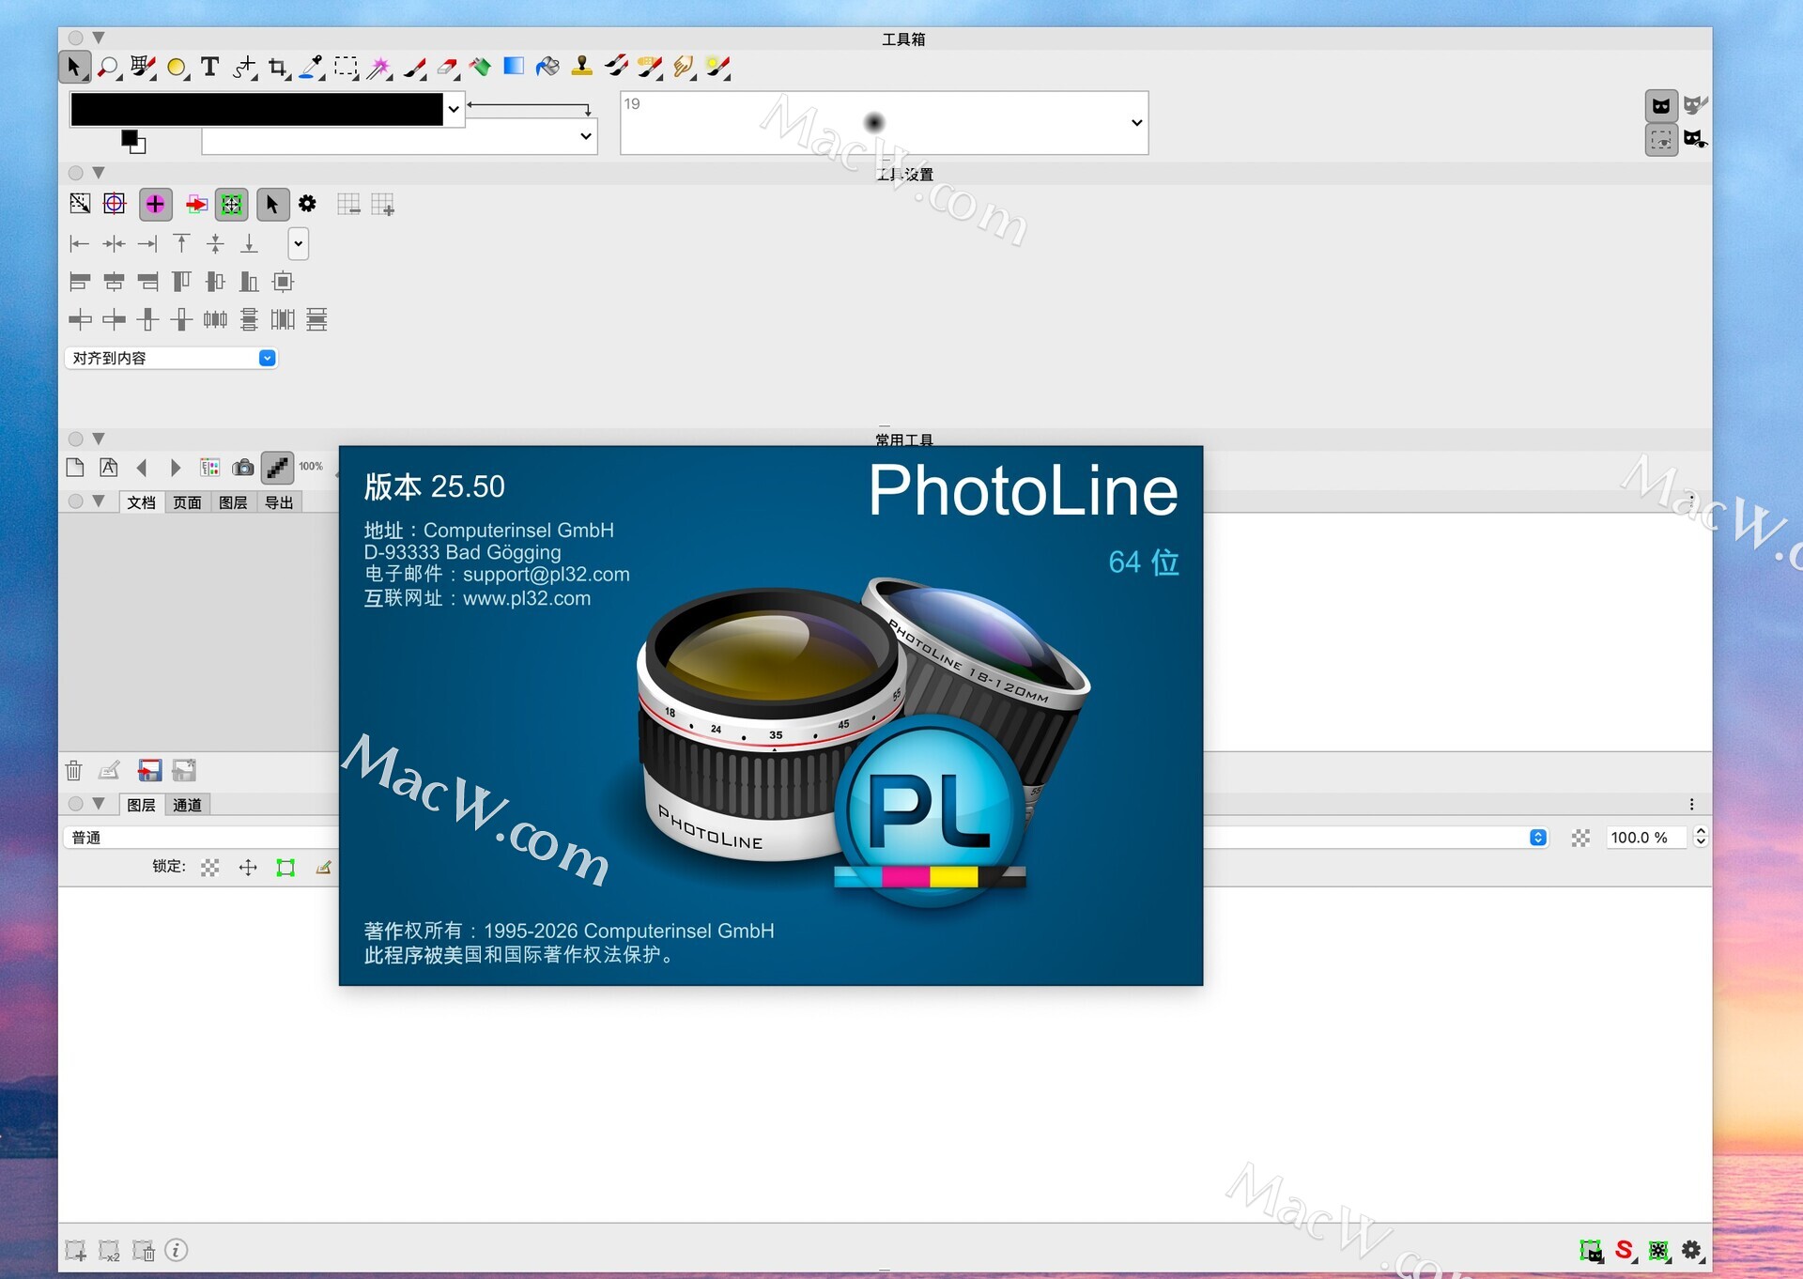Choose the Stamp clone tool
This screenshot has width=1803, height=1279.
pyautogui.click(x=582, y=66)
